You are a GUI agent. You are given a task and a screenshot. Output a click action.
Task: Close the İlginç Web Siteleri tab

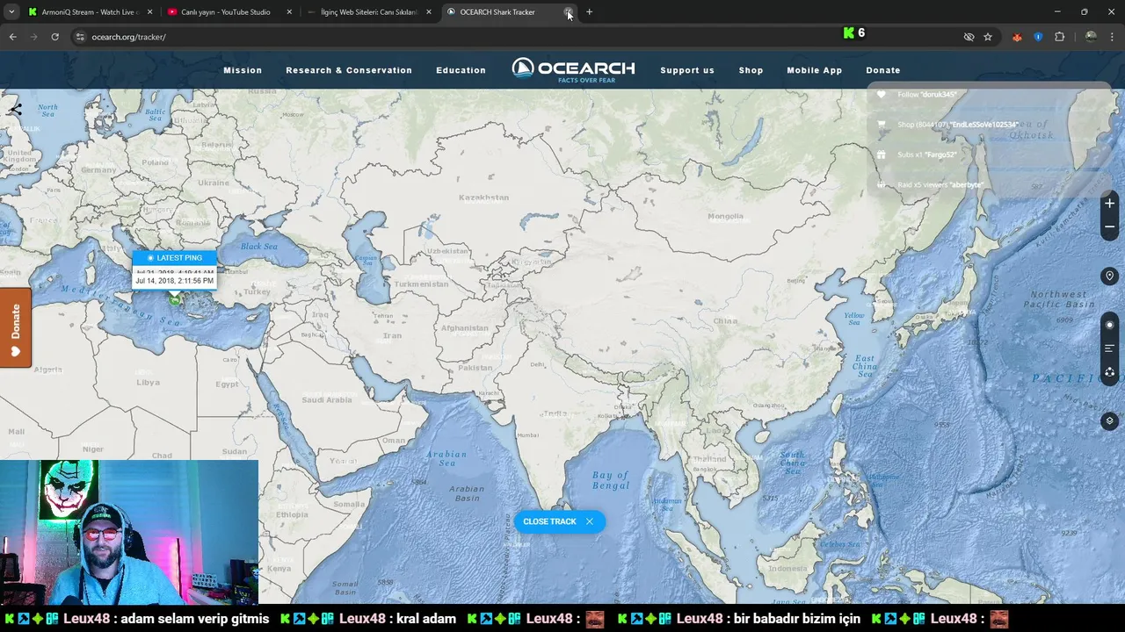429,12
